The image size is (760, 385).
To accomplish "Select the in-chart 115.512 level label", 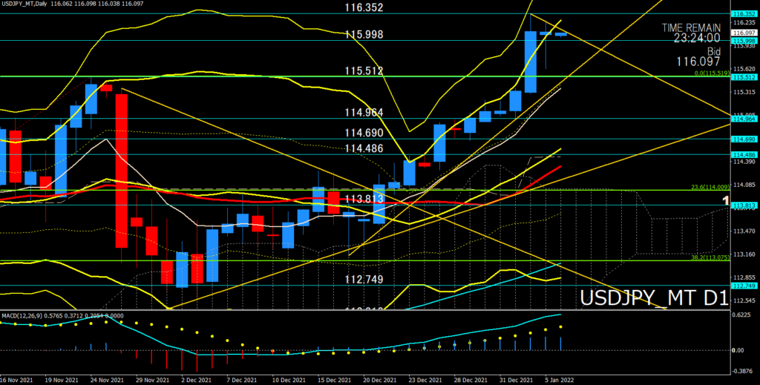I will pos(364,71).
